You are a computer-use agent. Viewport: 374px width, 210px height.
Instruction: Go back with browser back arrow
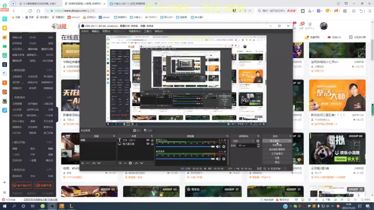[14, 11]
